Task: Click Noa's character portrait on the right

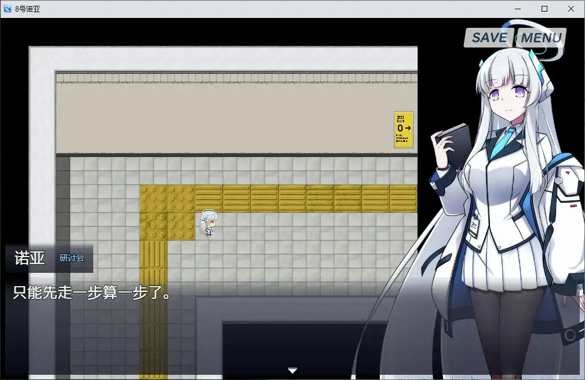Action: pyautogui.click(x=504, y=203)
